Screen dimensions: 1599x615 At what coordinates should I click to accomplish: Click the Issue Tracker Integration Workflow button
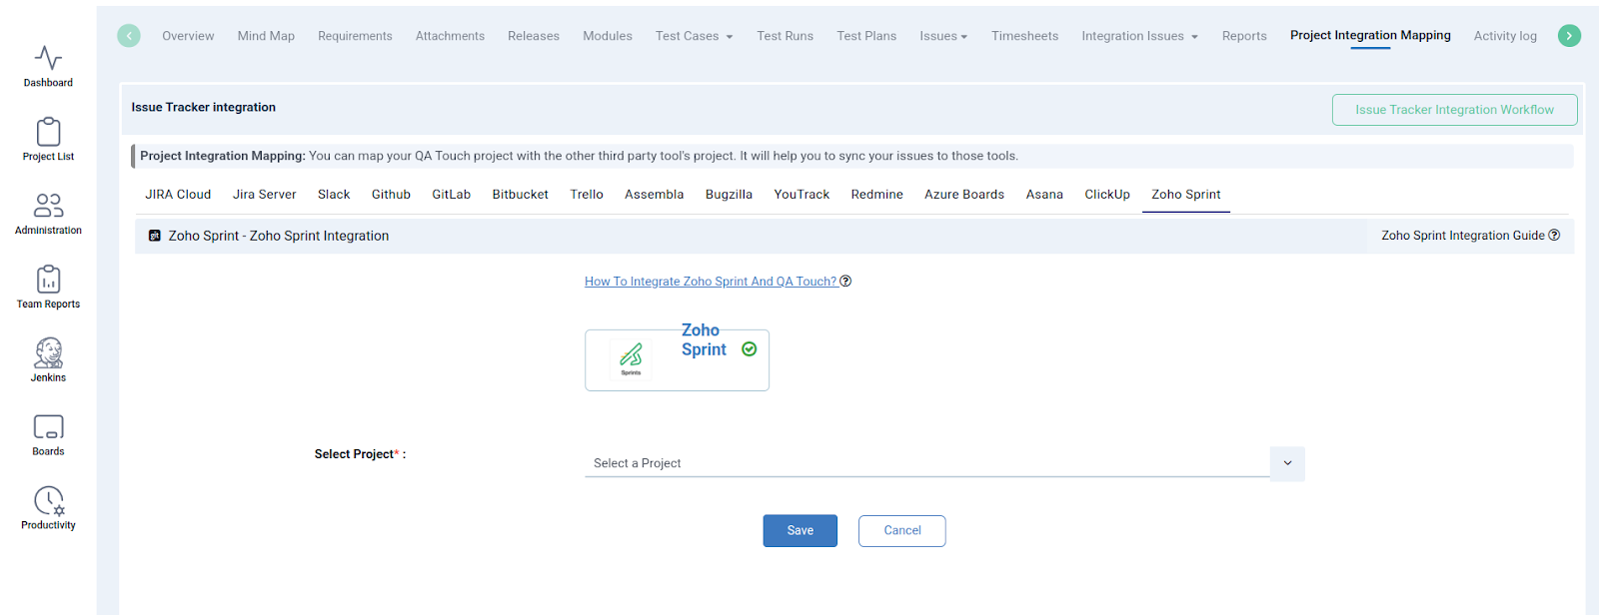1454,110
